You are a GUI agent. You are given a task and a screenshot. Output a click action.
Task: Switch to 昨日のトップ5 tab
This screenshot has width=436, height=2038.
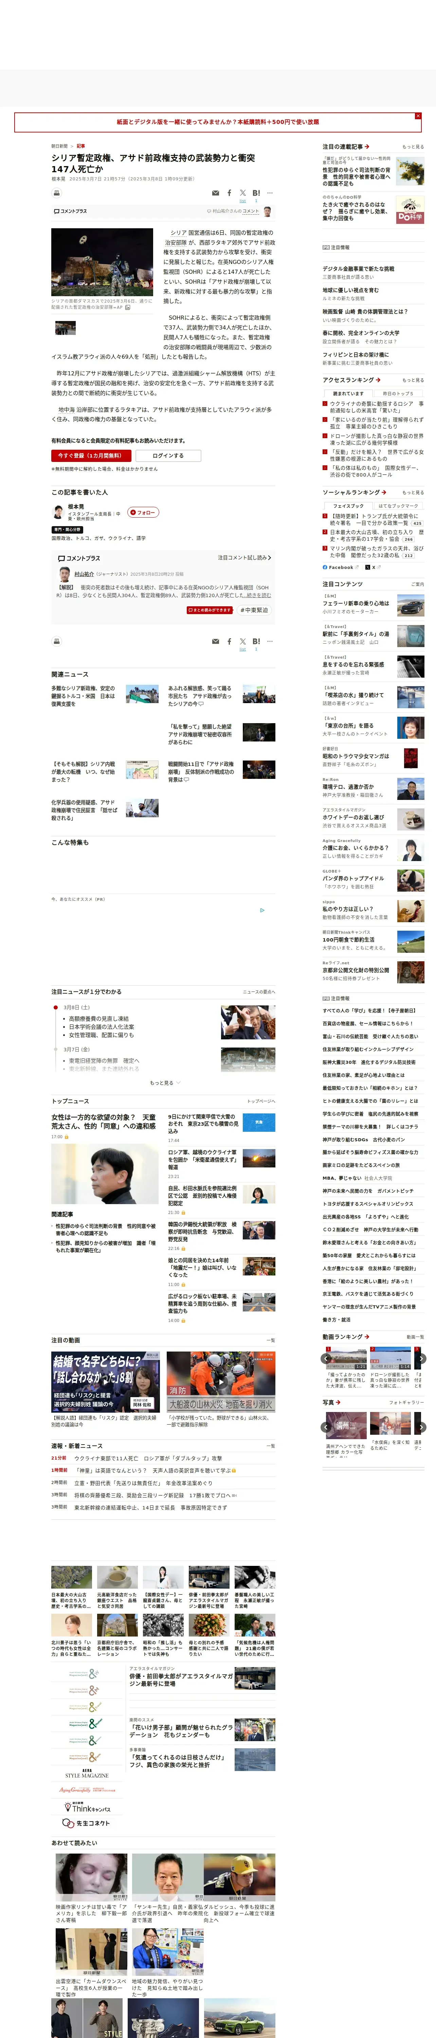click(398, 393)
